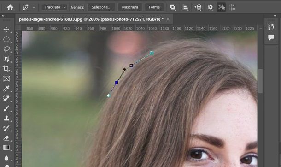This screenshot has width=281, height=167.
Task: Expand the left toolbar with double arrows
Action: coord(3,16)
